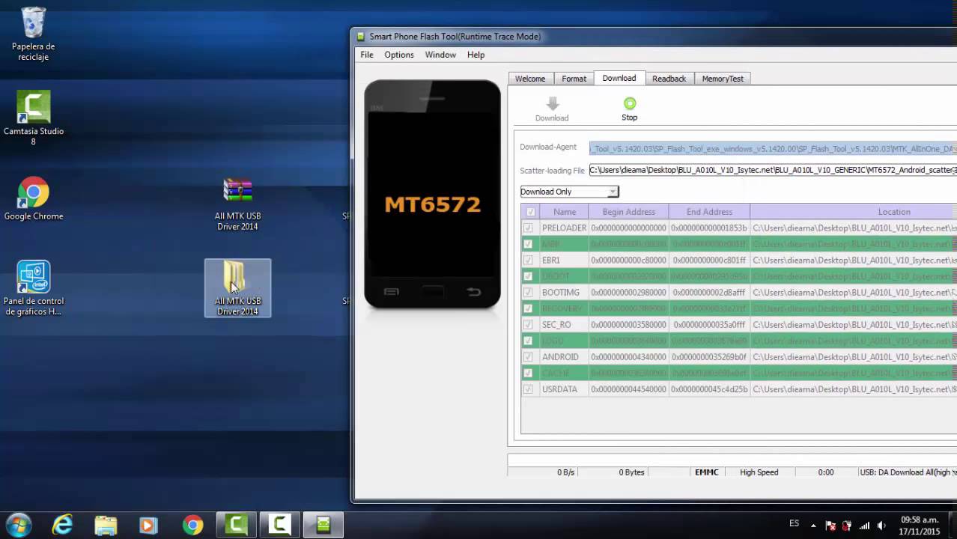Toggle the BOOTIMG row checkbox
The image size is (957, 539).
click(529, 293)
